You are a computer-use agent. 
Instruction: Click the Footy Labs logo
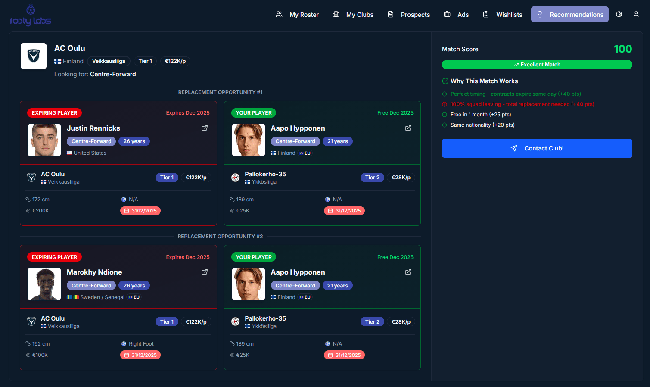(31, 15)
